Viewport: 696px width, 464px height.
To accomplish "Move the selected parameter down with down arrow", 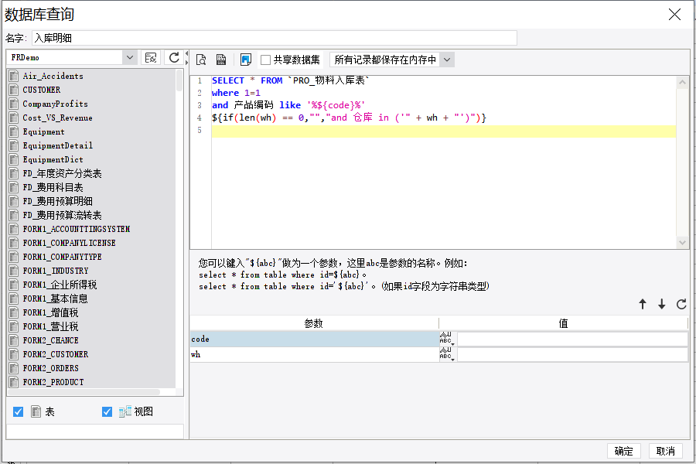I will [x=662, y=304].
